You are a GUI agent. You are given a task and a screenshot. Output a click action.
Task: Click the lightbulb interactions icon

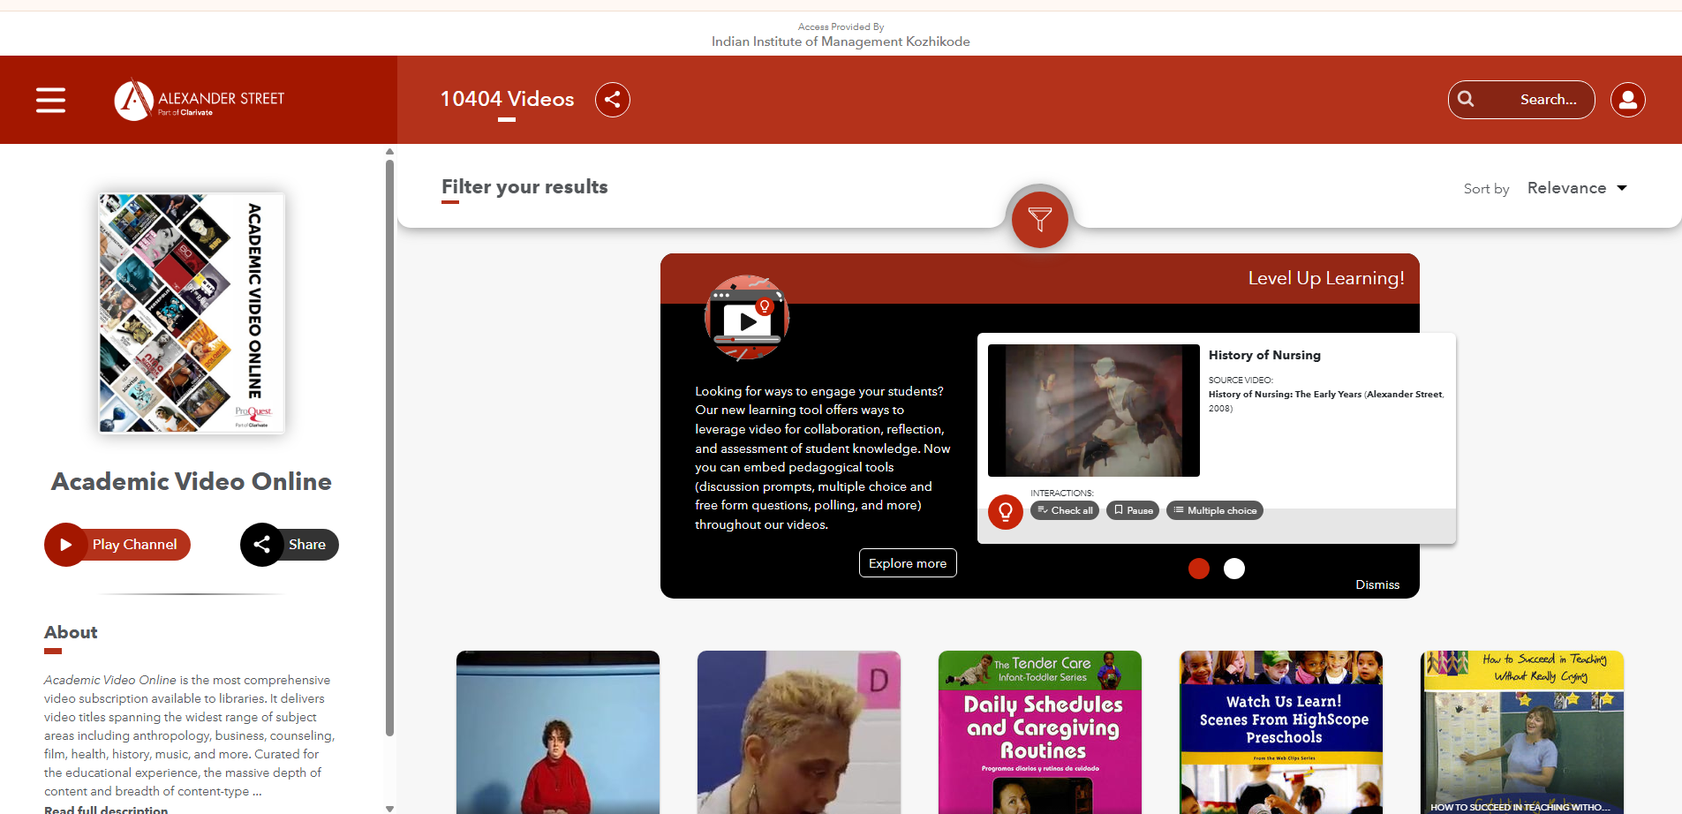coord(1005,511)
